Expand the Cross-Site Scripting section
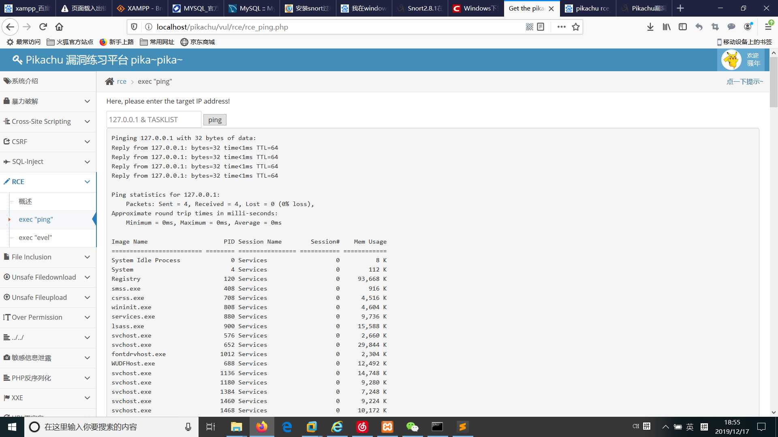The height and width of the screenshot is (437, 778). tap(48, 121)
